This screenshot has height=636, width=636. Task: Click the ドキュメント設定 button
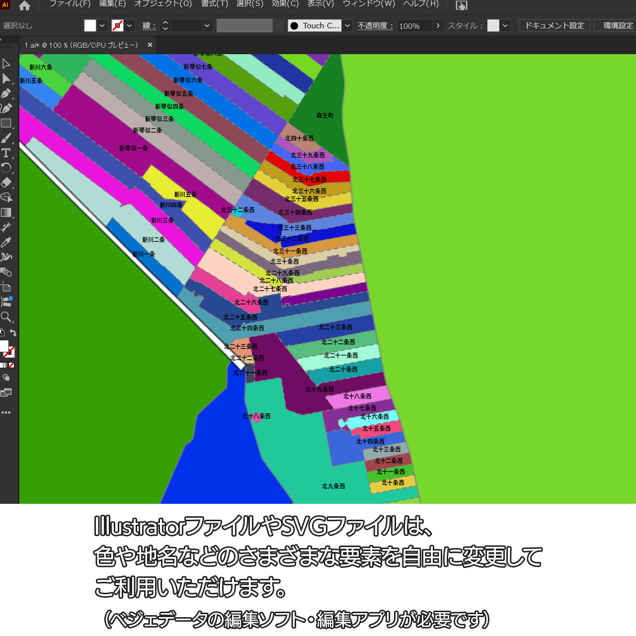(555, 26)
